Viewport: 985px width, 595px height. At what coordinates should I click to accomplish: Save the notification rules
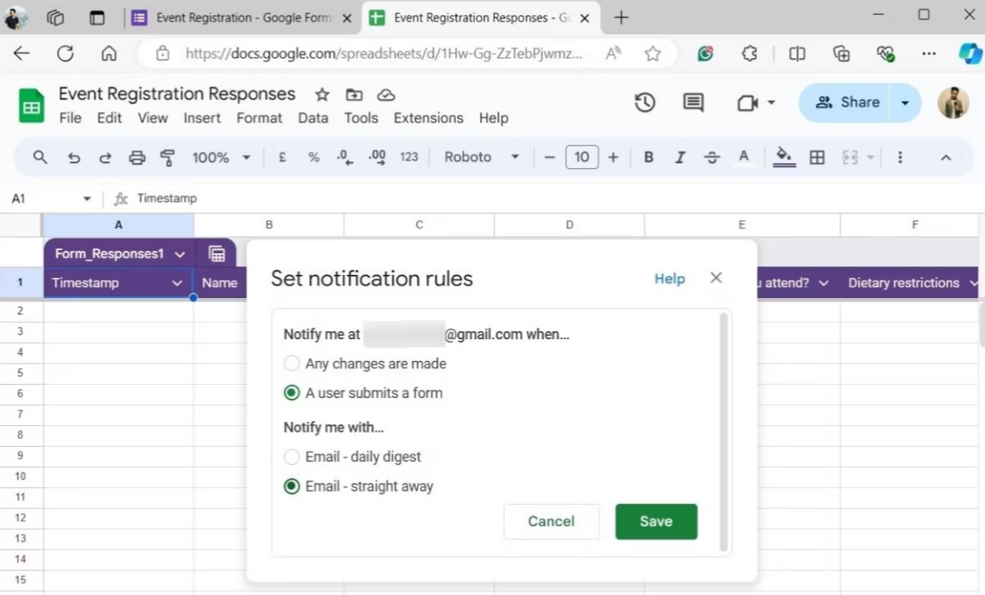coord(656,521)
